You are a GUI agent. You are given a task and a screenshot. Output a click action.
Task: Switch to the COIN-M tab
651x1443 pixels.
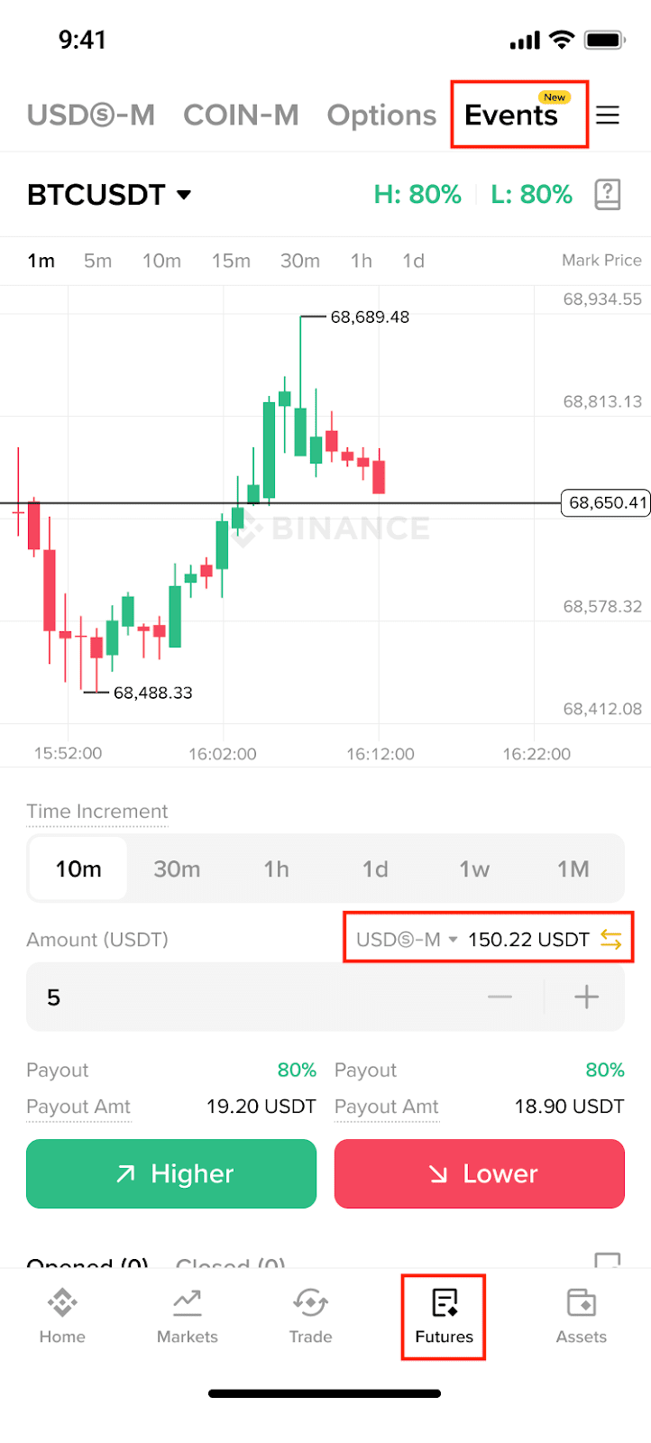tap(241, 115)
